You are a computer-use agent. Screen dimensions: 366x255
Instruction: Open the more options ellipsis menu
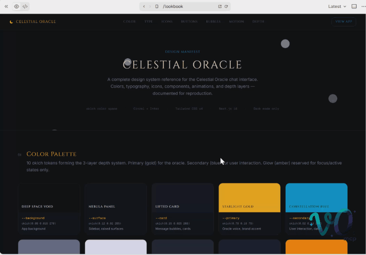[363, 6]
